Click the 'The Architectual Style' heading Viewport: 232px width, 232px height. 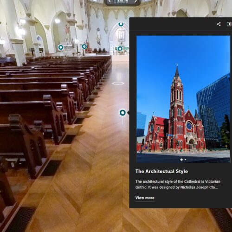tap(161, 171)
